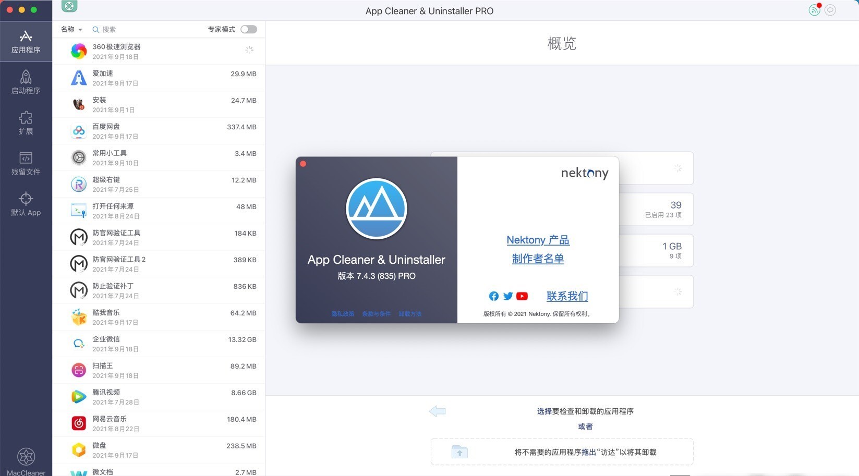This screenshot has width=859, height=476.
Task: Open Nektony YouTube channel icon
Action: point(522,296)
